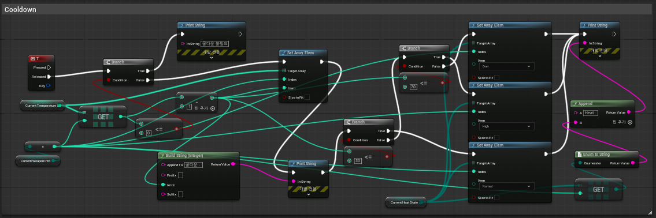Image resolution: width=656 pixels, height=218 pixels.
Task: Click the In Int pin on Build String
Action: click(x=164, y=185)
